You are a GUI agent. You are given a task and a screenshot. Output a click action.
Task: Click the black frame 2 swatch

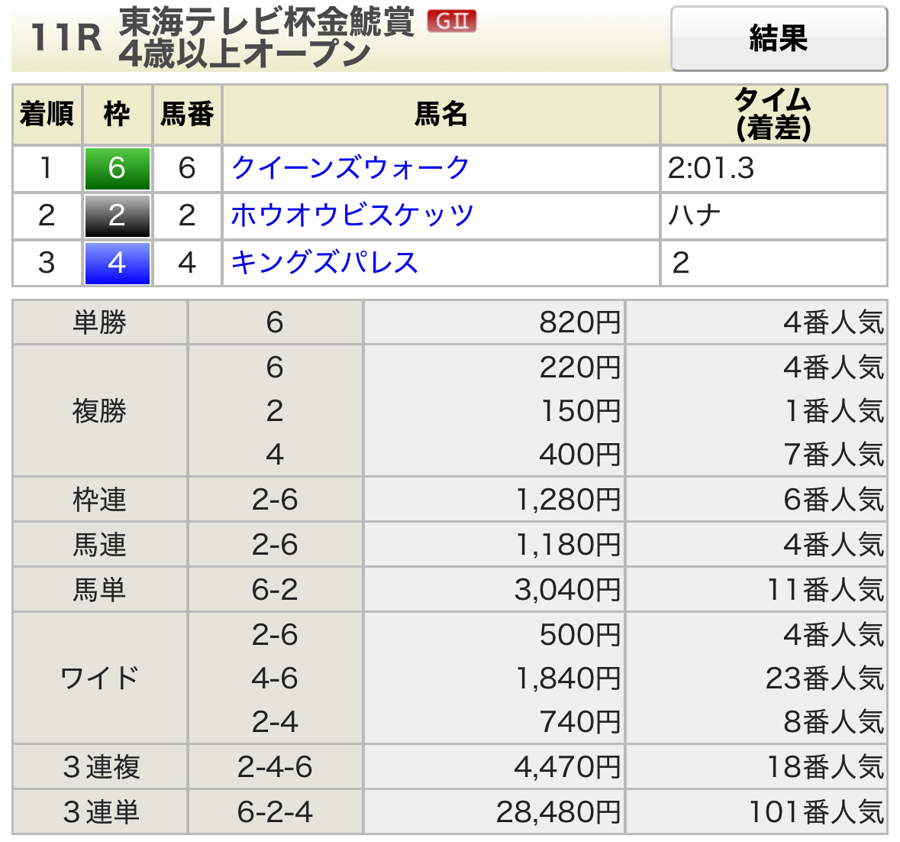point(117,216)
